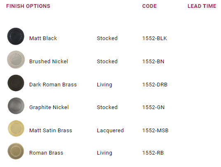Viewport: 221px width, 167px height.
Task: Click the Matt Satin Brass label
Action: (x=51, y=130)
